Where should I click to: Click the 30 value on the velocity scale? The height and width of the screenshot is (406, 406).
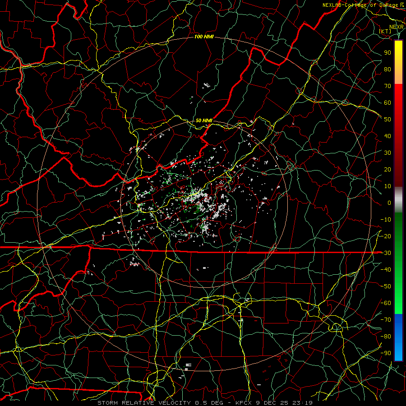388,153
